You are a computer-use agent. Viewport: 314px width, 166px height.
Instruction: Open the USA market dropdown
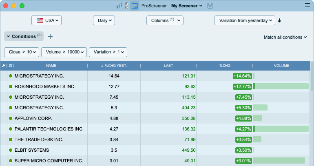point(46,20)
